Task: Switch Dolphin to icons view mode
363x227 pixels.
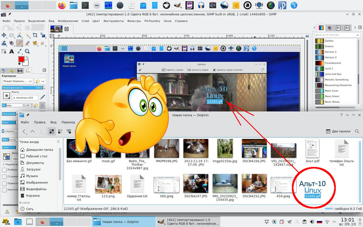Action: (x=51, y=131)
